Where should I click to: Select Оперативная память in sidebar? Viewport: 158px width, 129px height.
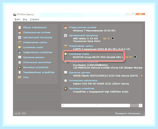(x=35, y=43)
